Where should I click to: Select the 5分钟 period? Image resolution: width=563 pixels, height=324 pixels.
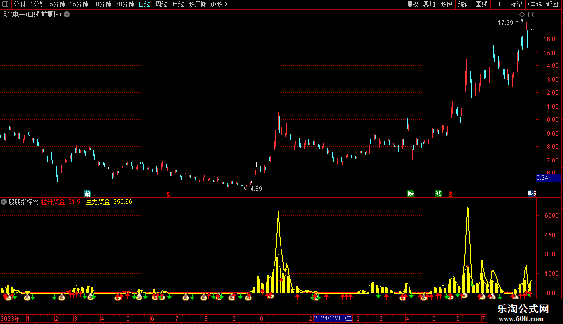pos(57,4)
